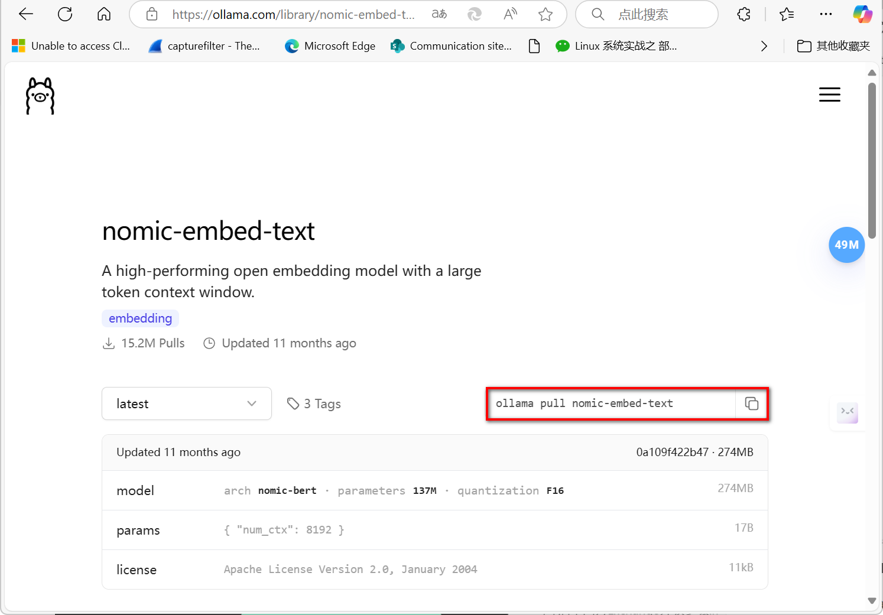This screenshot has width=883, height=615.
Task: Open the license row in file list
Action: [x=435, y=570]
